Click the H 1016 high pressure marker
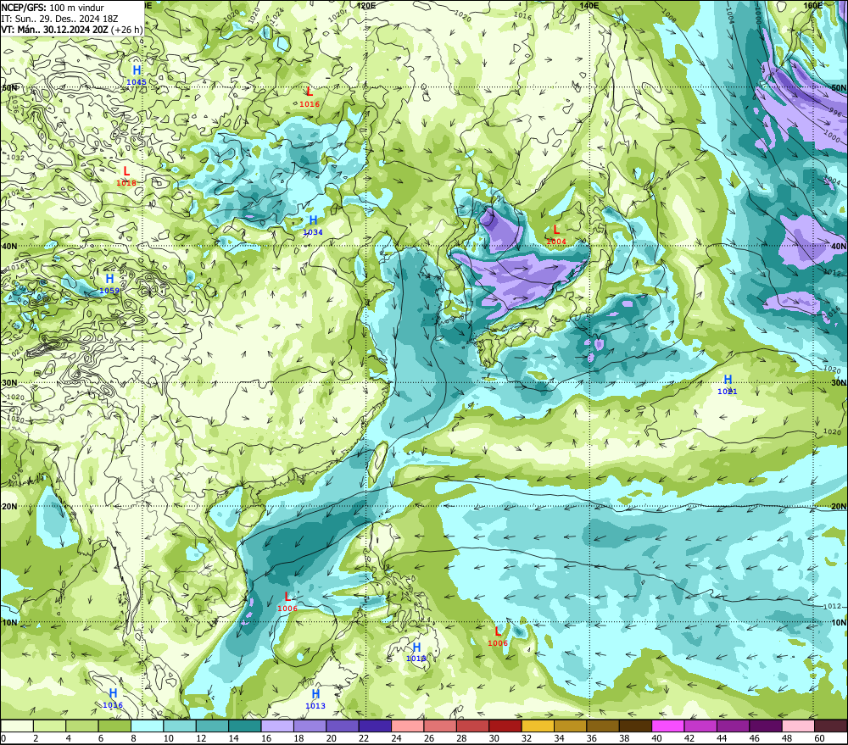 (x=113, y=698)
